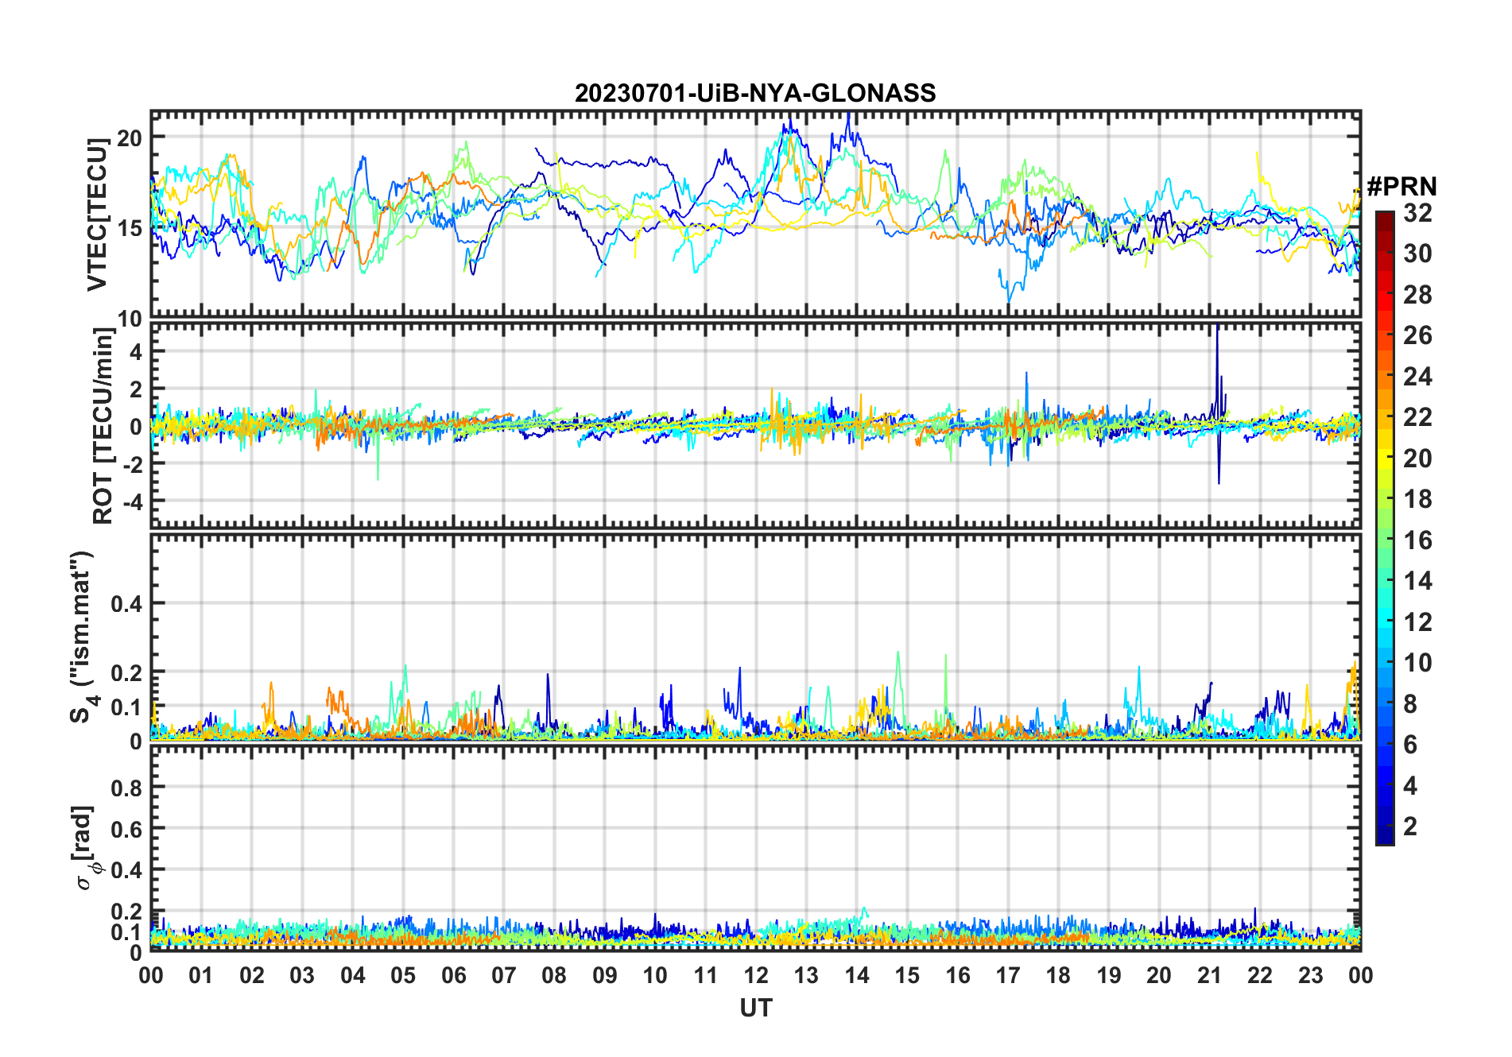The width and height of the screenshot is (1512, 1057).
Task: Select ROT y-axis tick value -4
Action: [x=132, y=501]
